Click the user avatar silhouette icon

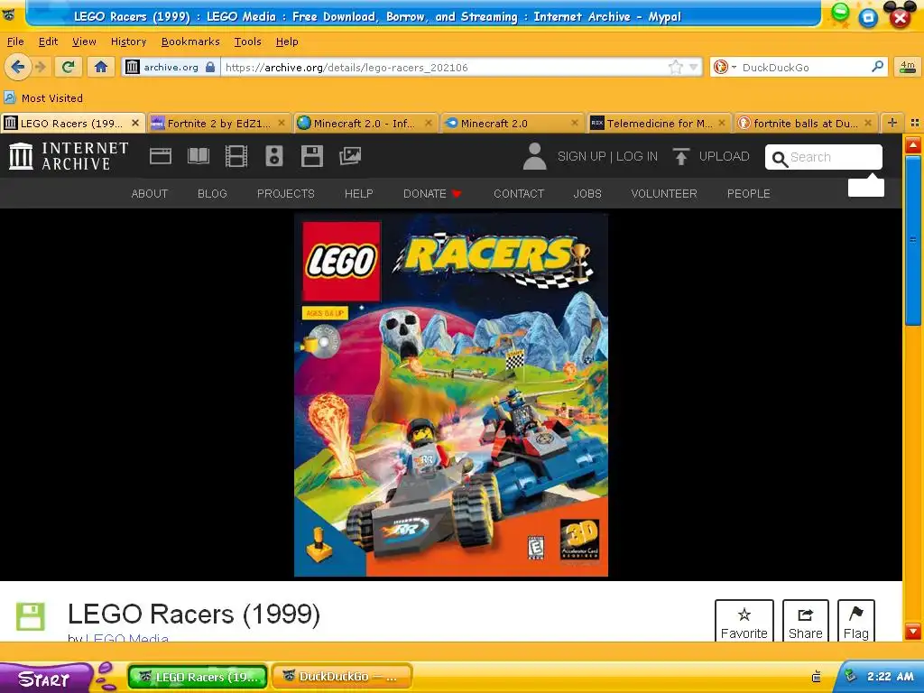click(534, 156)
